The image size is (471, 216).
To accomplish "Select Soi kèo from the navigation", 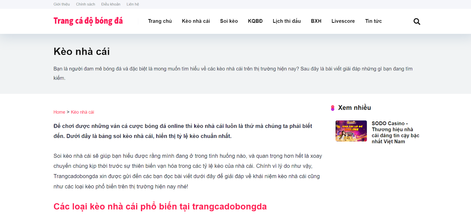I will 229,21.
